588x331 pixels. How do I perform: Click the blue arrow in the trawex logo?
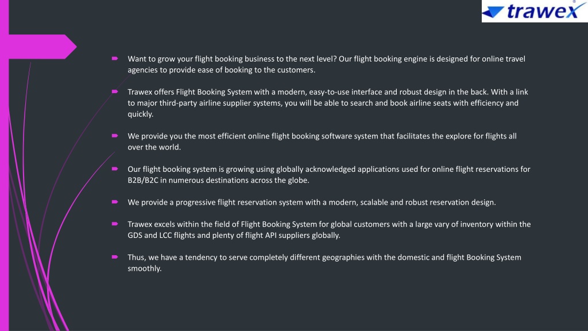pos(493,12)
